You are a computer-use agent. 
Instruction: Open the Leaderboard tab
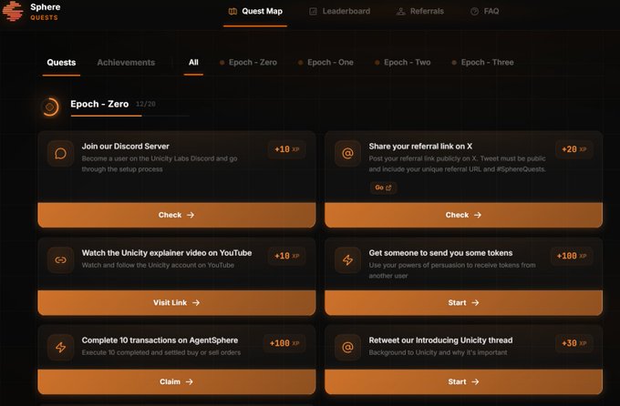[340, 12]
